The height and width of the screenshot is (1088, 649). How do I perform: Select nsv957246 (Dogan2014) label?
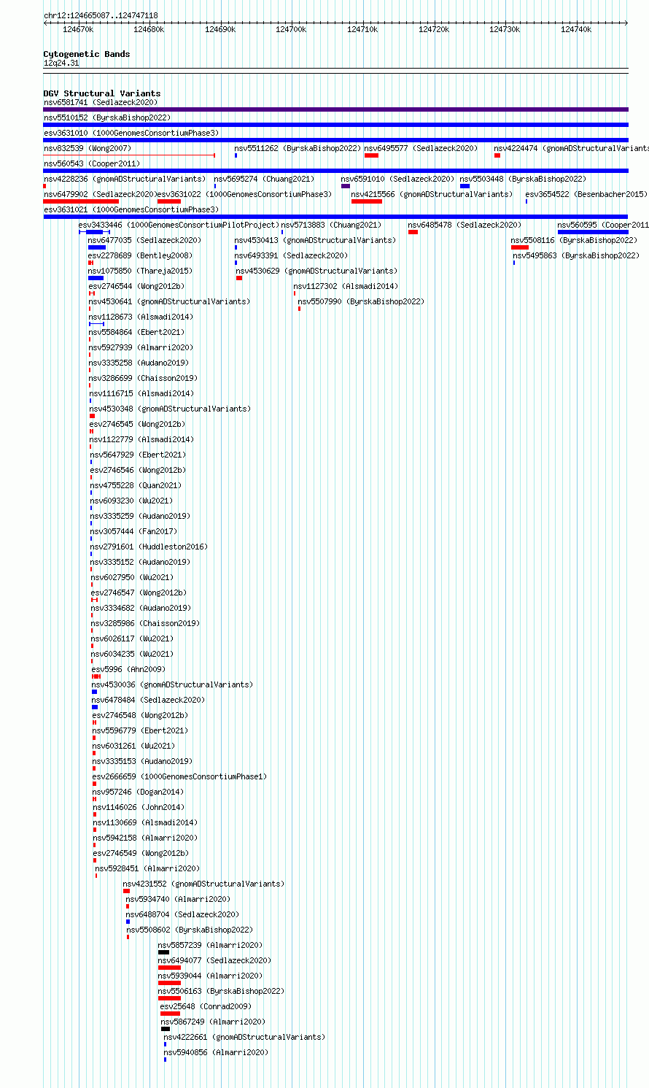coord(138,792)
